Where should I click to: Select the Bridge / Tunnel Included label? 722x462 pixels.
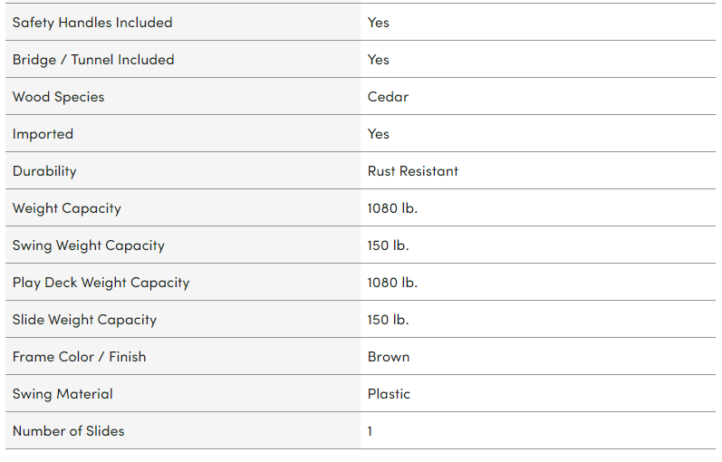[x=93, y=59]
